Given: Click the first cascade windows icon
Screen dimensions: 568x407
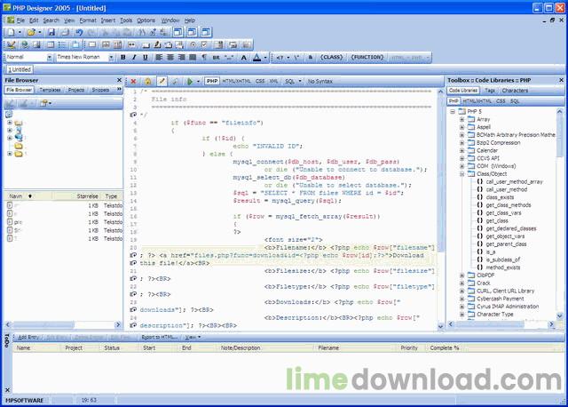Looking at the screenshot, I should tap(177, 32).
